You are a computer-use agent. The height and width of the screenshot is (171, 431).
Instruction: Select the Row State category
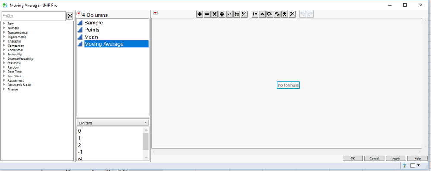(14, 76)
